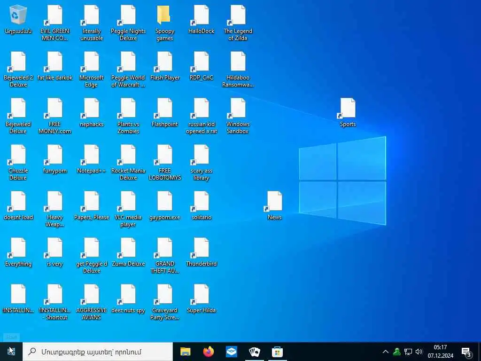The width and height of the screenshot is (481, 361).
Task: Select the Zuma Deluxe shortcut
Action: [x=128, y=252]
